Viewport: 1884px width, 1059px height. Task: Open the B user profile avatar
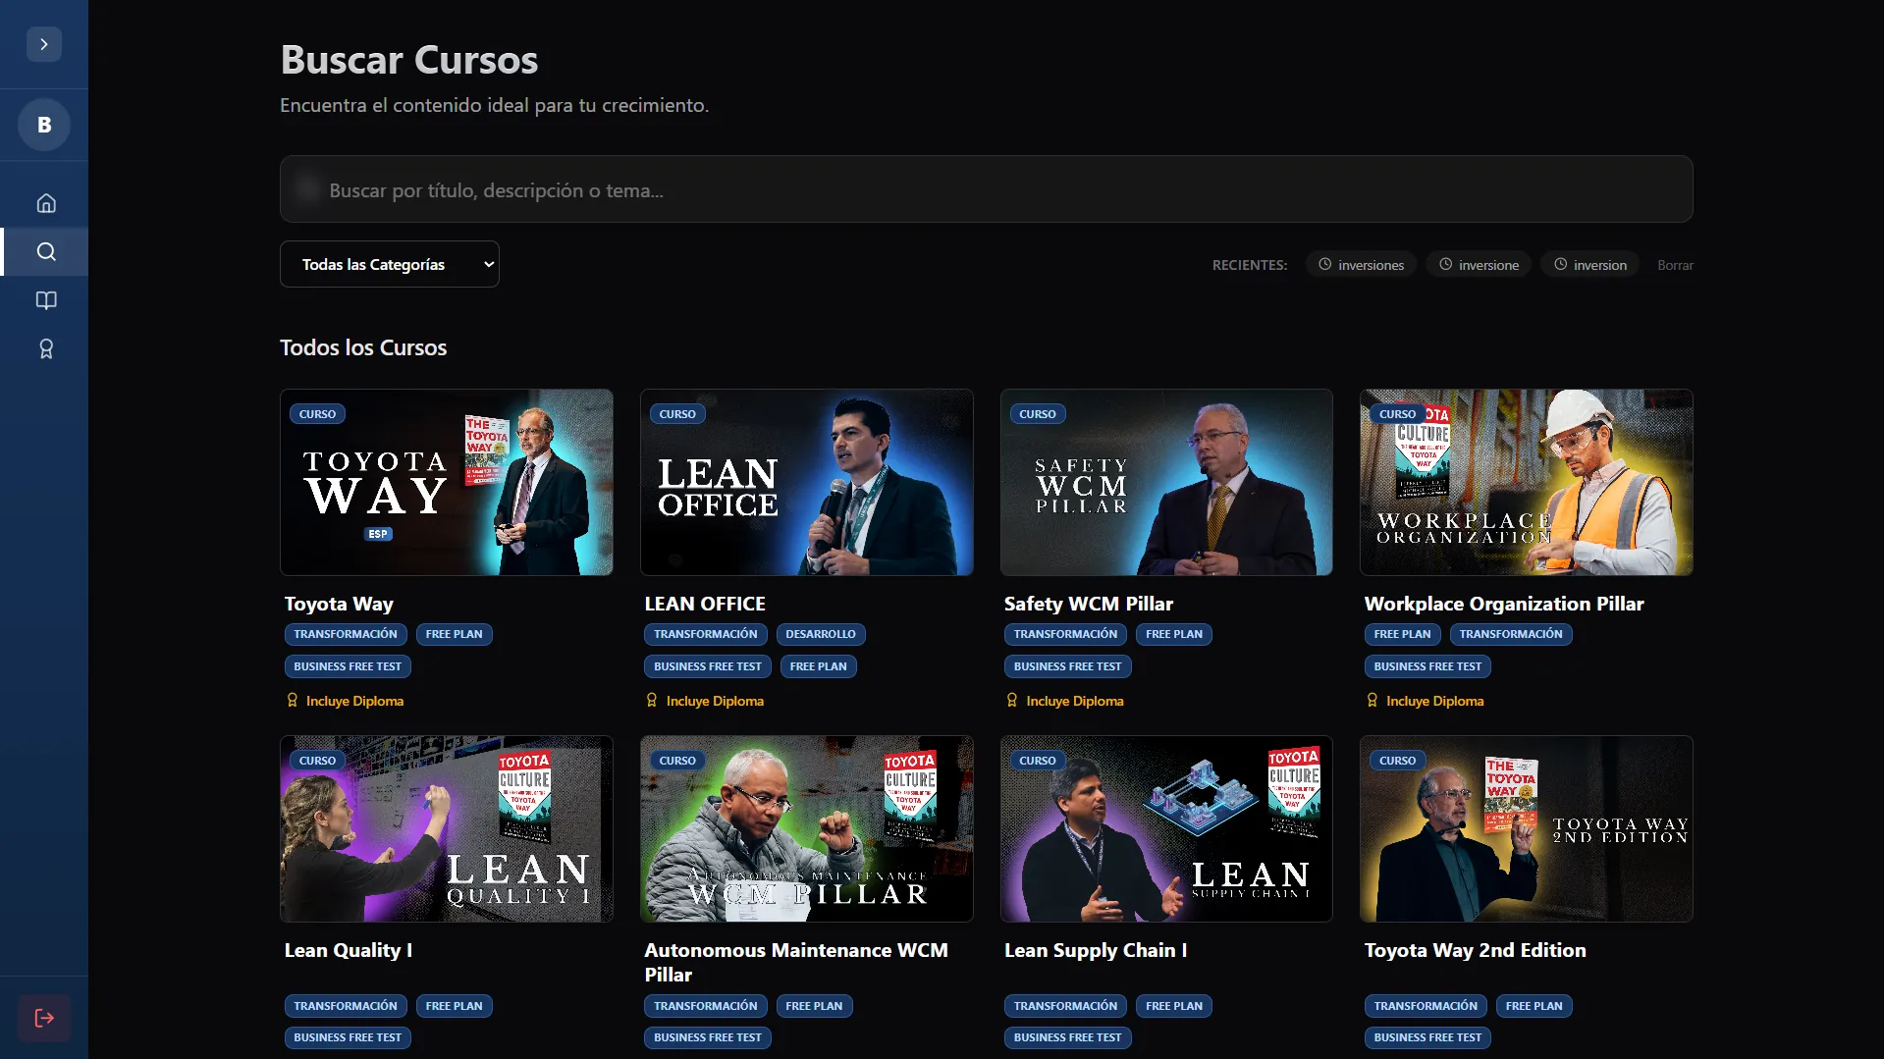coord(44,125)
